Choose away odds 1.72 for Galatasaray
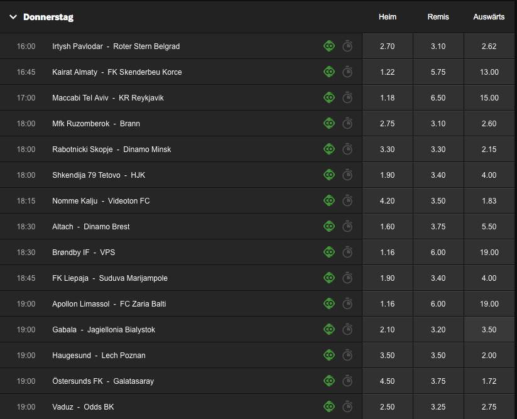 click(x=489, y=381)
